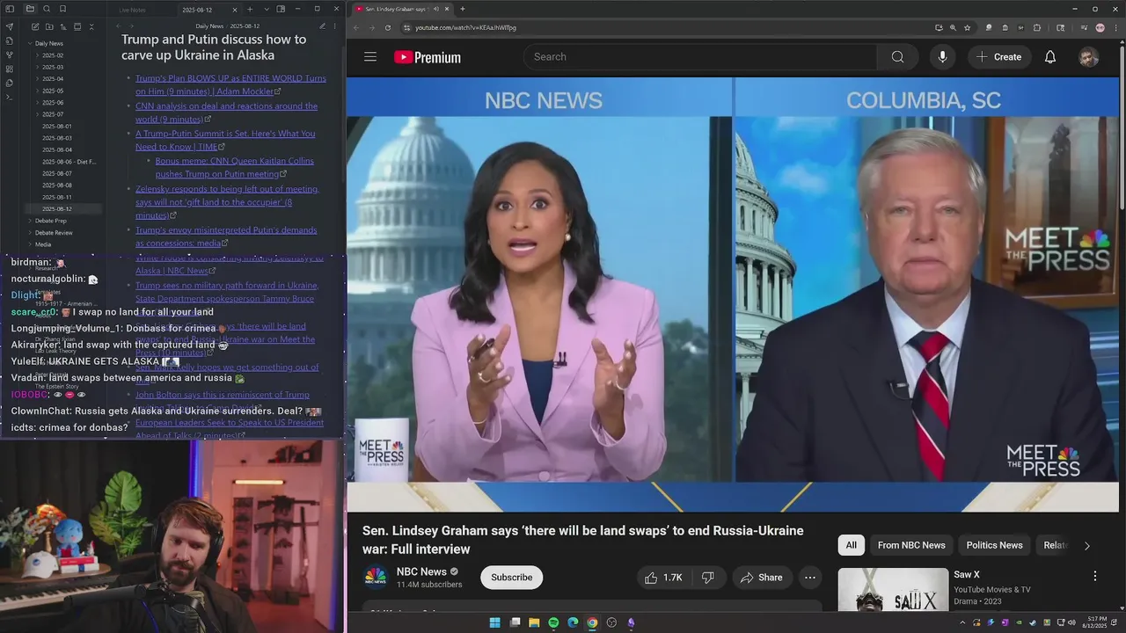Image resolution: width=1126 pixels, height=633 pixels.
Task: Select the 2025-08-12 Obsidian tab
Action: 208,10
